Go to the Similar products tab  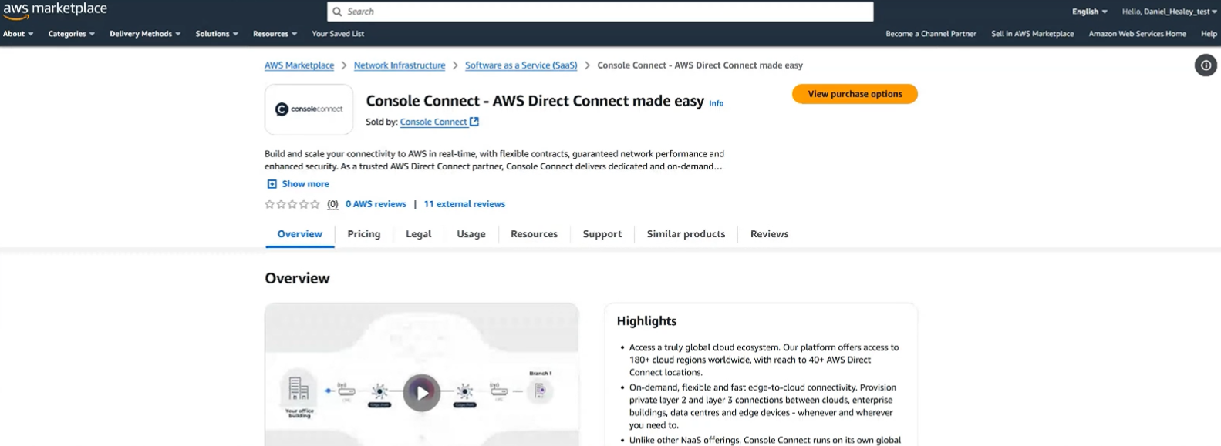coord(686,234)
